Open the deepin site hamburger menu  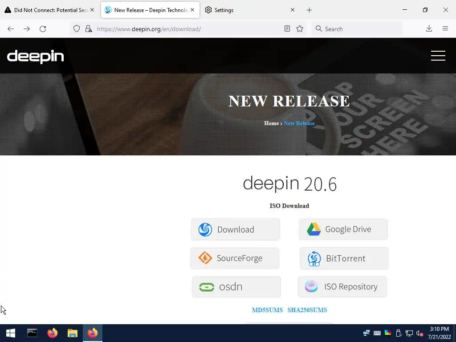point(438,56)
